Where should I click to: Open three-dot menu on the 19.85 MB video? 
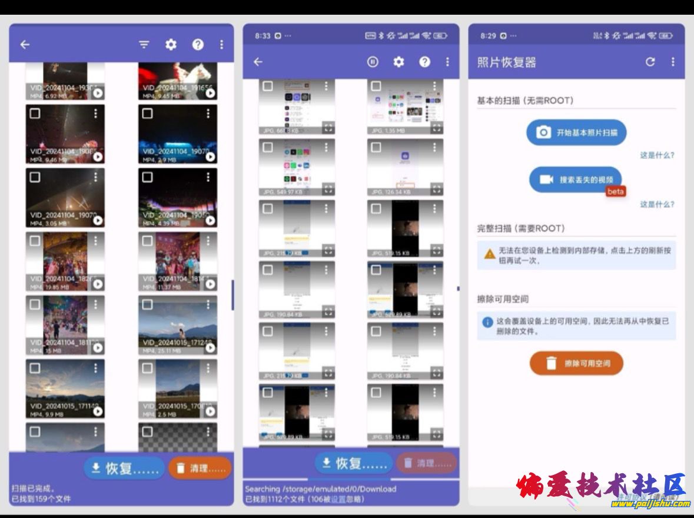tap(96, 240)
